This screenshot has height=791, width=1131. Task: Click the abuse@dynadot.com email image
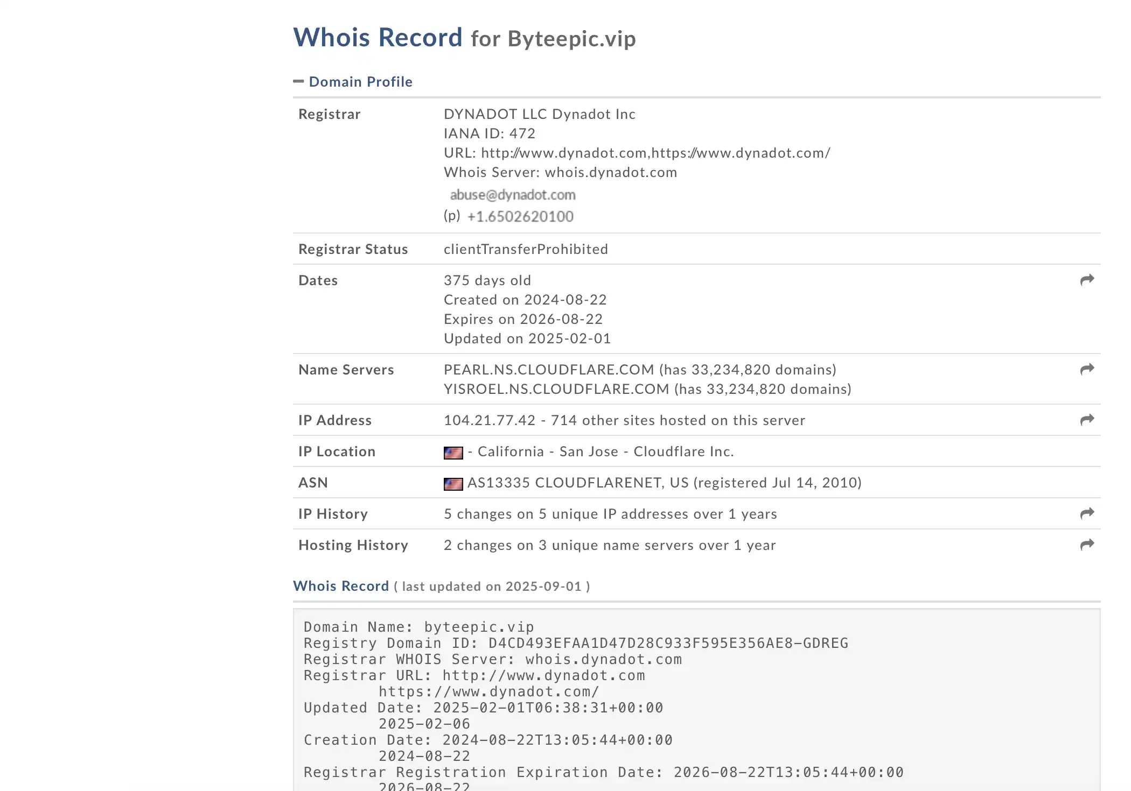click(512, 195)
